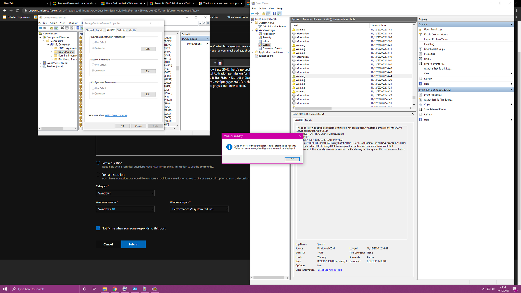Select Use Default under Access Permissions
521x293 pixels.
(93, 65)
